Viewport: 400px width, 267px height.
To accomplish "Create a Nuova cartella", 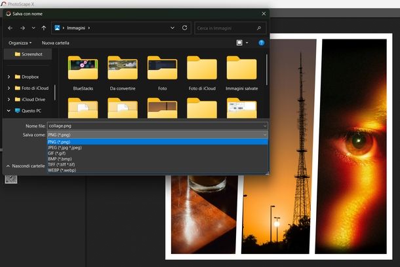I will click(x=55, y=43).
